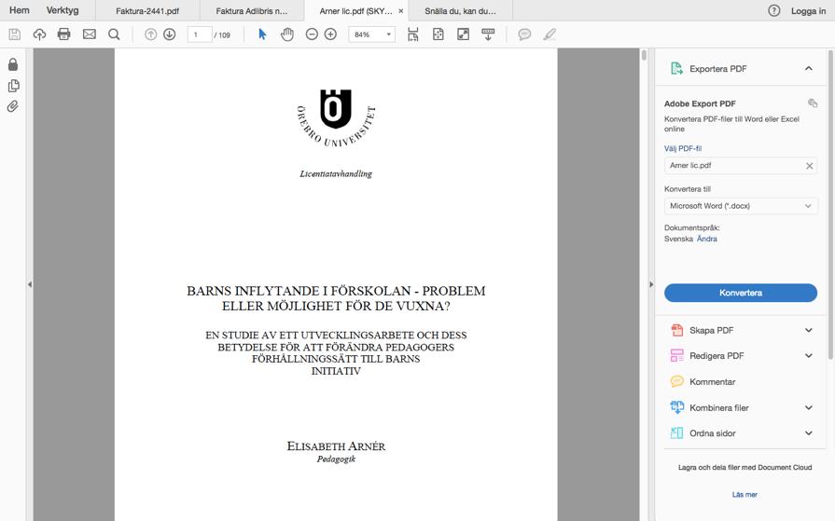Click the fit width scrolling icon

coord(413,34)
